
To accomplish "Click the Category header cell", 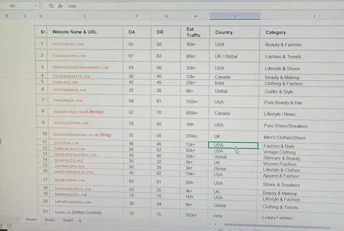I will (x=302, y=32).
